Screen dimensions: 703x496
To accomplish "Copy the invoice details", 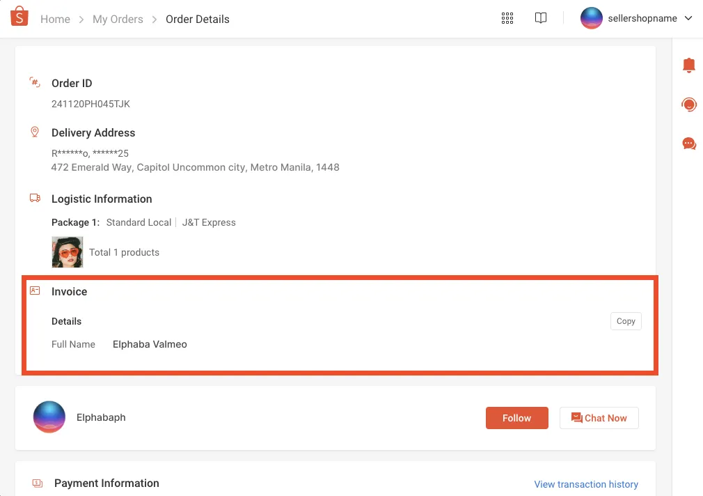I will 626,321.
